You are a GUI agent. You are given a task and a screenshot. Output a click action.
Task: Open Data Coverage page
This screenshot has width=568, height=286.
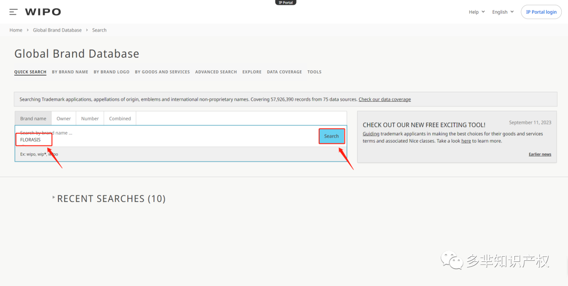tap(285, 72)
